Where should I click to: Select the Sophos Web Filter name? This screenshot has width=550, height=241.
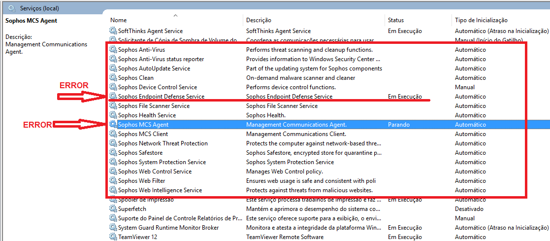coord(142,180)
